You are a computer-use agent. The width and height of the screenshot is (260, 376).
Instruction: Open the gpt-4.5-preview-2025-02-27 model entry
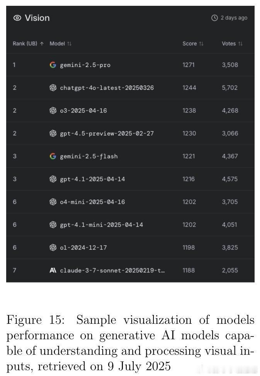point(107,133)
